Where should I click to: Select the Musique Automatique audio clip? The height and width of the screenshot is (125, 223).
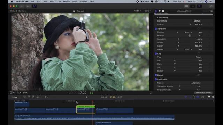[94, 117]
